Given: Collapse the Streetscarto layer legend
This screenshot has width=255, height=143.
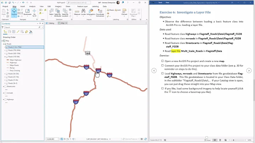Looking at the screenshot, I should click(4, 87).
